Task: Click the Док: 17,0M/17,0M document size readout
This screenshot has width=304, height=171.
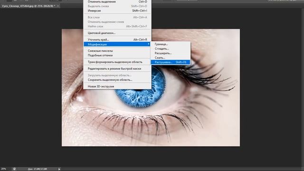Action: coord(38,169)
